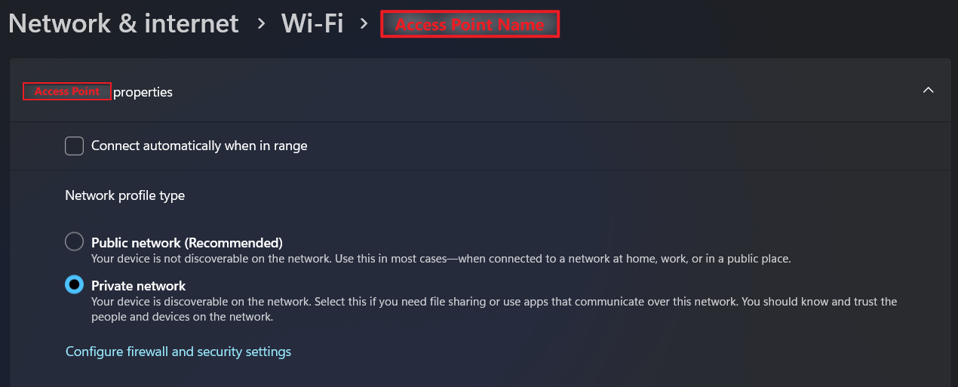The image size is (958, 387).
Task: Collapse the Access Point properties section chevron
Action: point(929,91)
